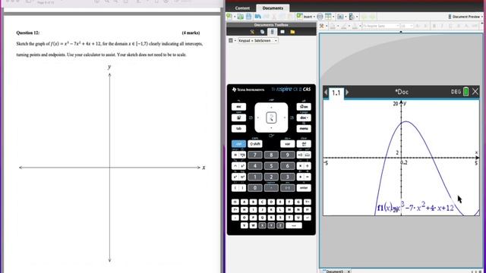Viewport: 486px width, 273px height.
Task: Save the document with the floppy icon
Action: click(x=249, y=17)
